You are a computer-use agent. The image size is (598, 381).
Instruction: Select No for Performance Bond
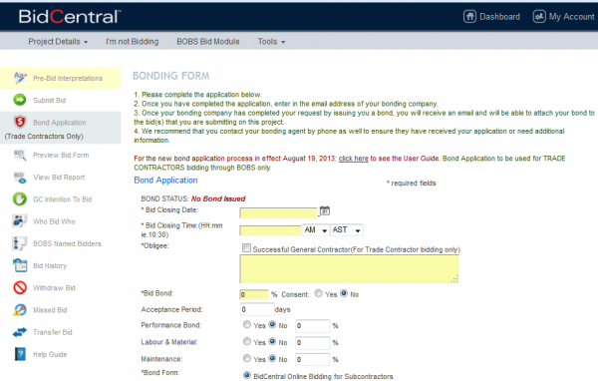(272, 324)
